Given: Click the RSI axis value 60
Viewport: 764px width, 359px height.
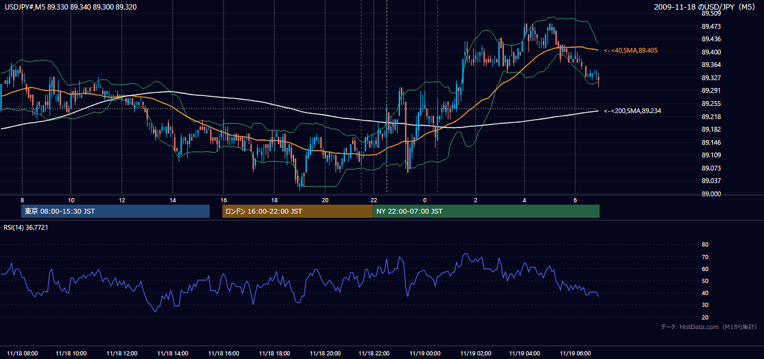Looking at the screenshot, I should coord(705,269).
